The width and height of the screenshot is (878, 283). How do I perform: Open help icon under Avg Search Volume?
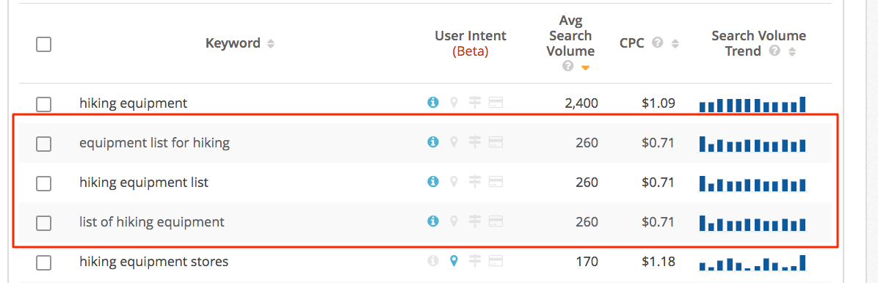568,67
